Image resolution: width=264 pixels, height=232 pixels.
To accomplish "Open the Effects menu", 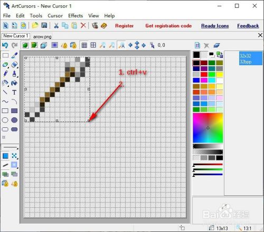I will [76, 16].
